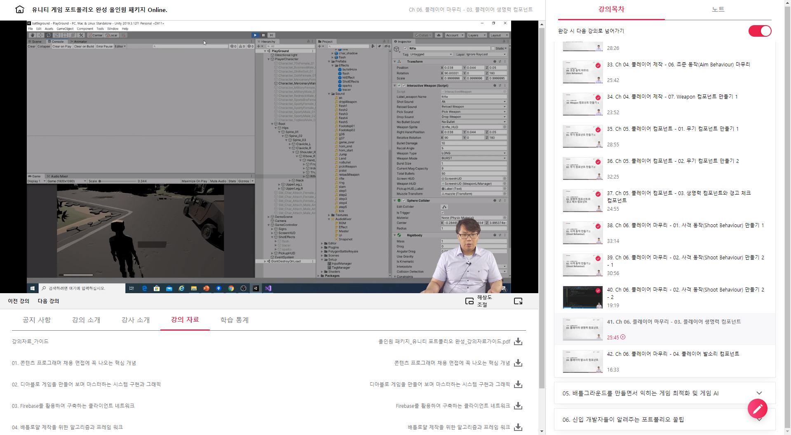Toggle 완강 시 다음 강의로 넘어가기 switch
Image resolution: width=791 pixels, height=435 pixels.
(760, 31)
